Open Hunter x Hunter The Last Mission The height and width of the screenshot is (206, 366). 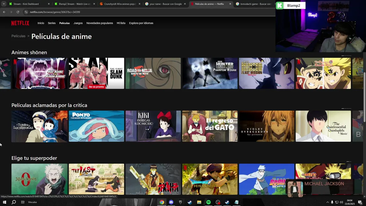click(266, 73)
